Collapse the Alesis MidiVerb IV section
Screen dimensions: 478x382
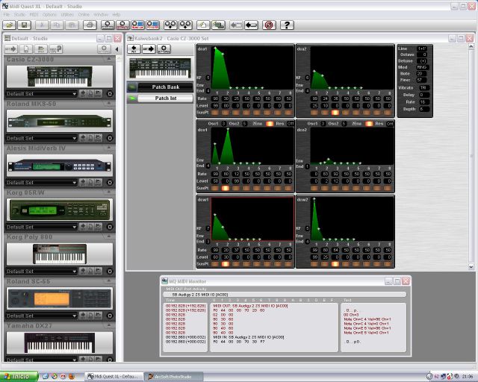[x=110, y=148]
